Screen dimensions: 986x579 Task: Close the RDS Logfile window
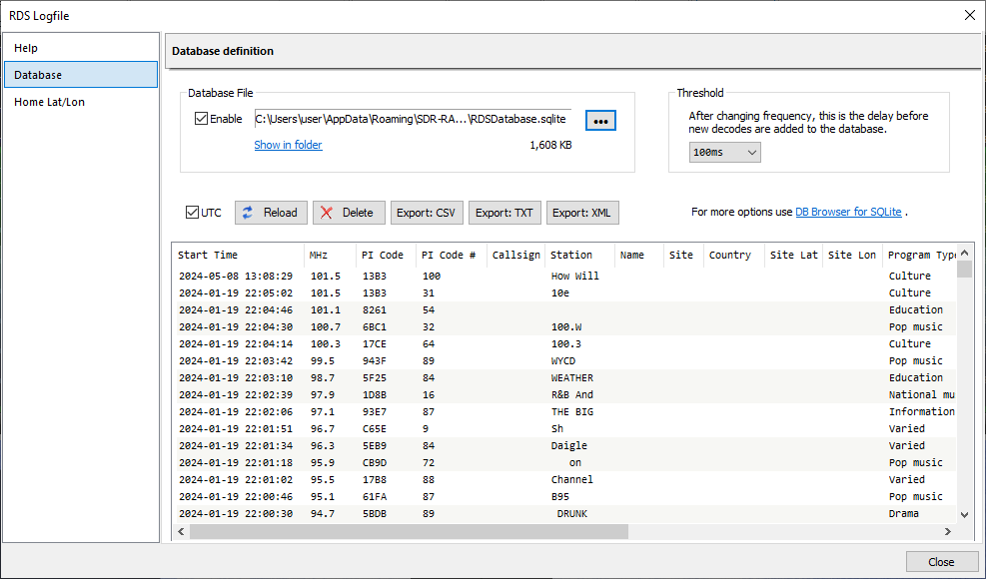pyautogui.click(x=968, y=15)
